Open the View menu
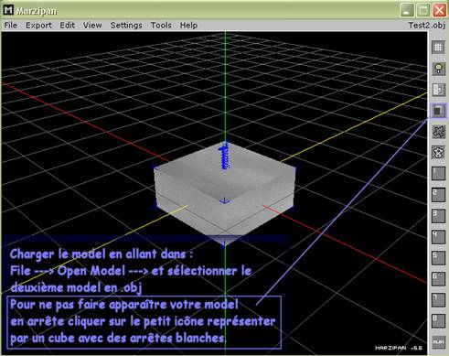 tap(92, 26)
